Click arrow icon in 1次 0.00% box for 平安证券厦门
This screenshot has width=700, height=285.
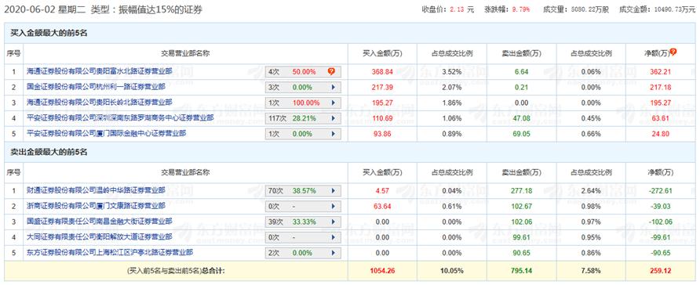coord(333,134)
